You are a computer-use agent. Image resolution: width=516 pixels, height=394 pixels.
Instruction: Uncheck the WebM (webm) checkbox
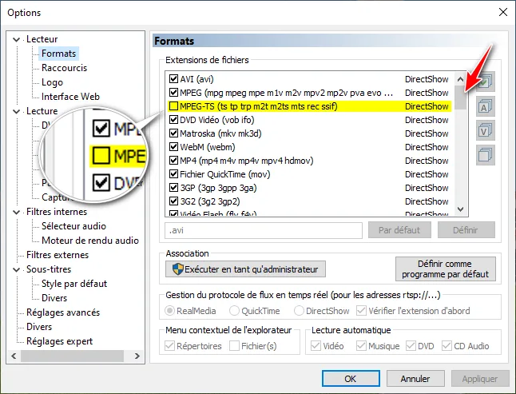[x=173, y=147]
